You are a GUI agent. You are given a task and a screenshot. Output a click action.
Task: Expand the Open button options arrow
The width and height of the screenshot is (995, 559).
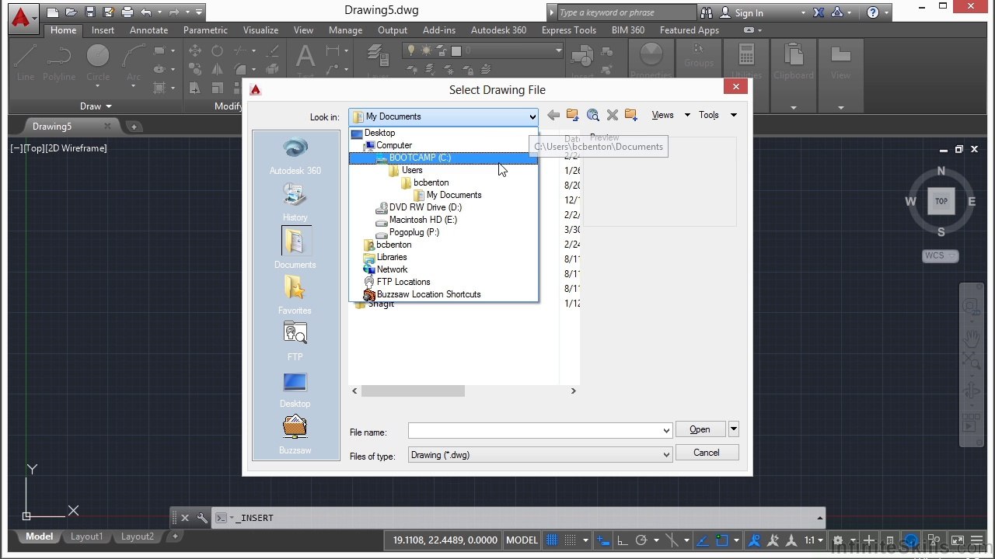click(734, 429)
